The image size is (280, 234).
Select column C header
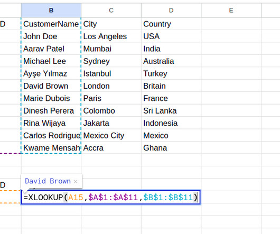[x=111, y=10]
